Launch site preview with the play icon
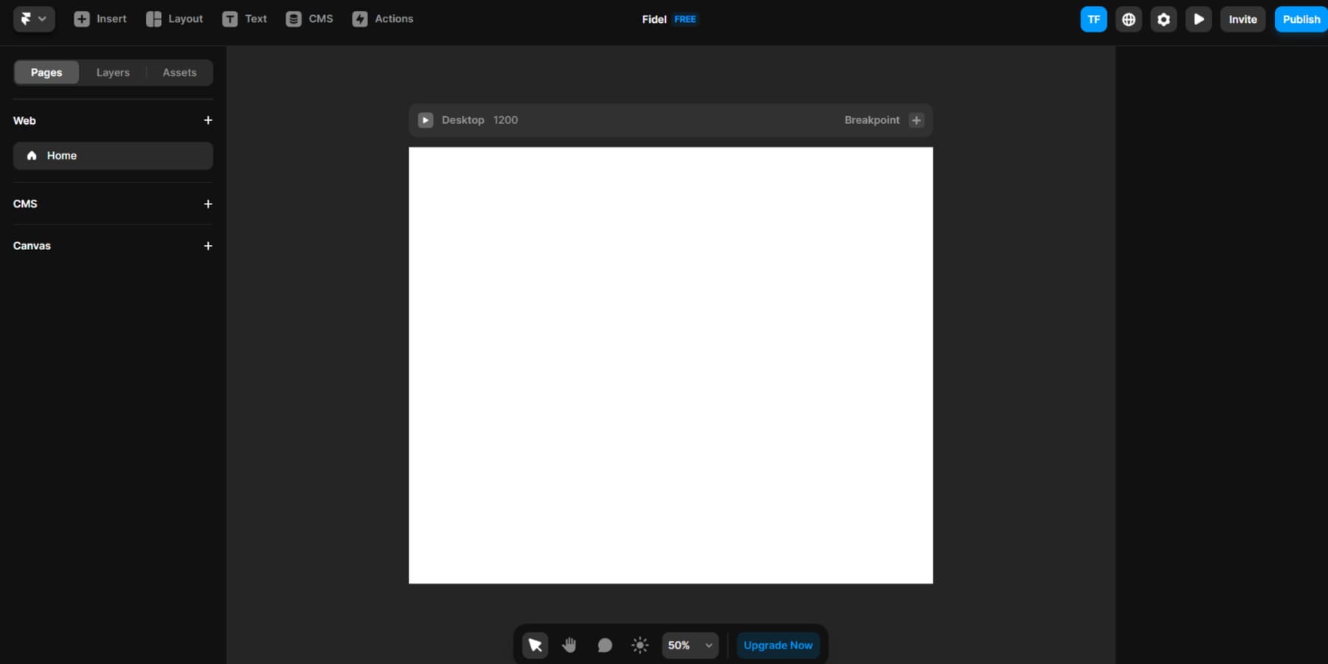The height and width of the screenshot is (664, 1328). [x=1199, y=18]
